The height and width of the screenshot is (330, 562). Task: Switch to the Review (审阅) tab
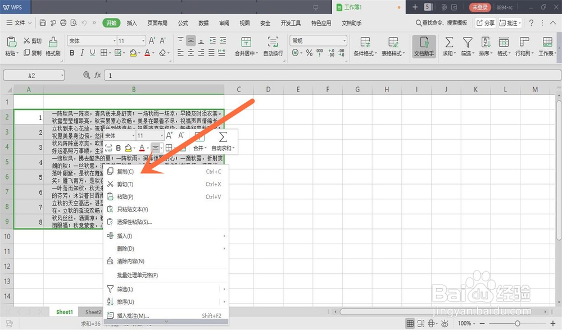(224, 23)
